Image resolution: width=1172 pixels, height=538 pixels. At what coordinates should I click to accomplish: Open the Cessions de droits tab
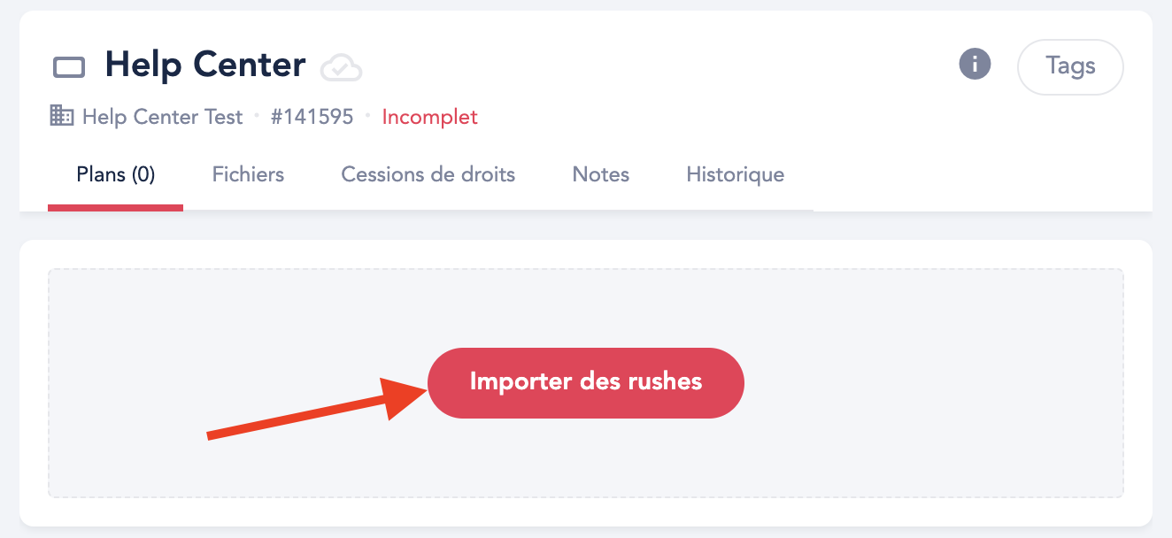pyautogui.click(x=428, y=174)
